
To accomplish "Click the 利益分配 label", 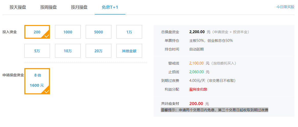I will pyautogui.click(x=172, y=89).
